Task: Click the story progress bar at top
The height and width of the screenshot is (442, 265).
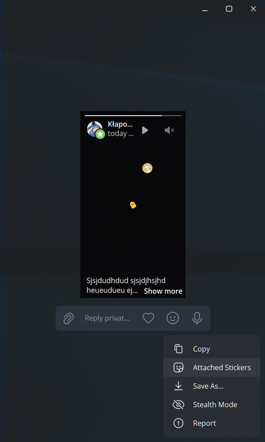Action: pyautogui.click(x=133, y=115)
